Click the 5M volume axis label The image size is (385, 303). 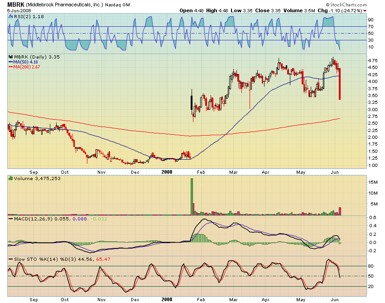(x=374, y=204)
